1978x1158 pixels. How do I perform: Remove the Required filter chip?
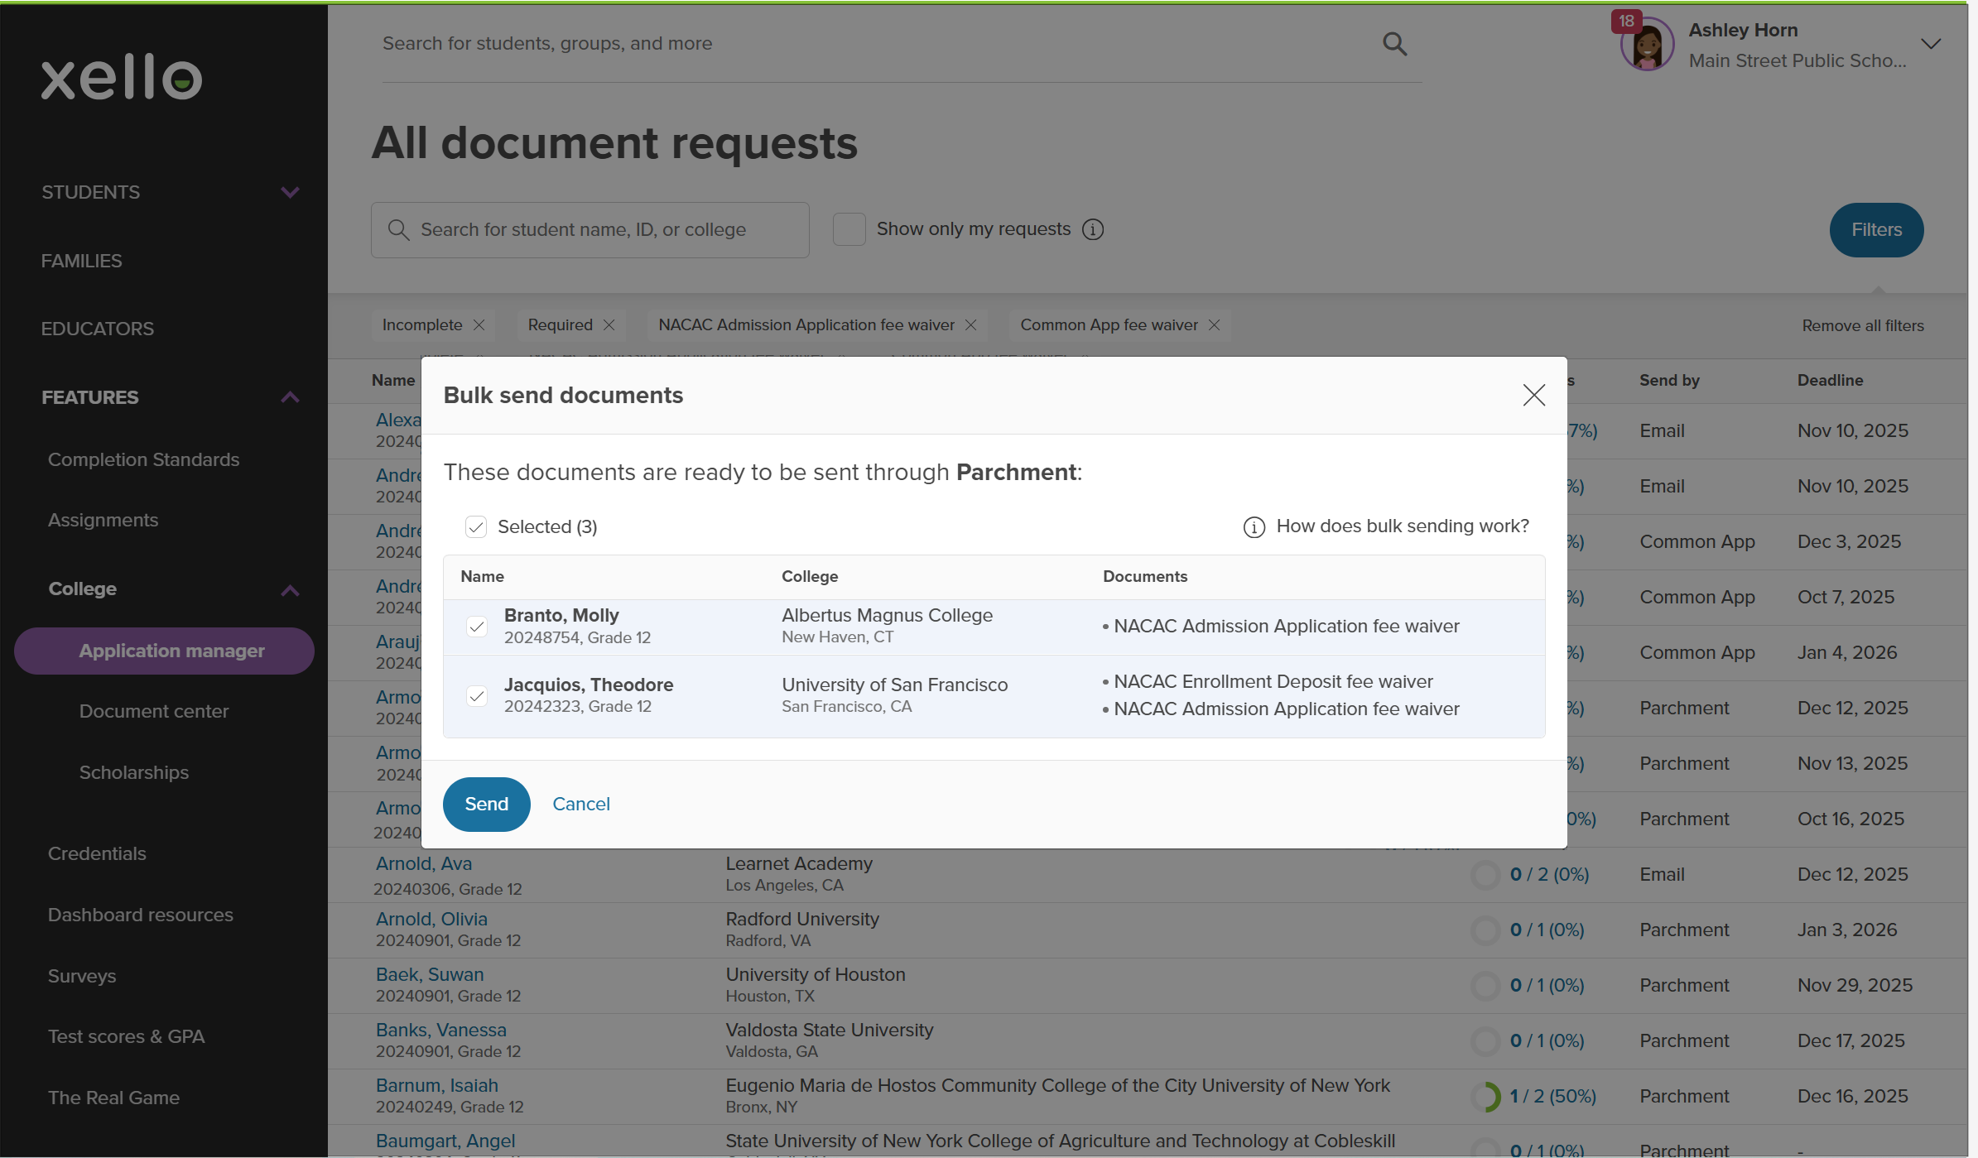[609, 325]
